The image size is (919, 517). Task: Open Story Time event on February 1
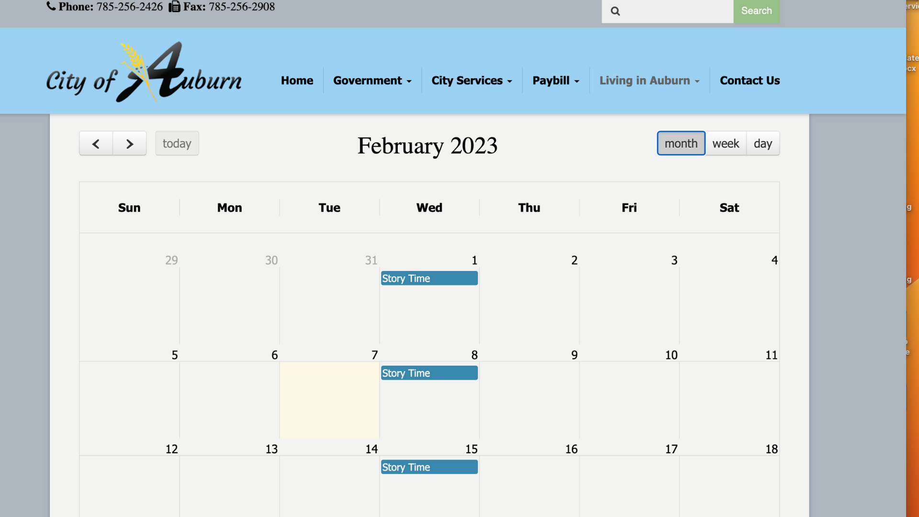click(x=429, y=279)
